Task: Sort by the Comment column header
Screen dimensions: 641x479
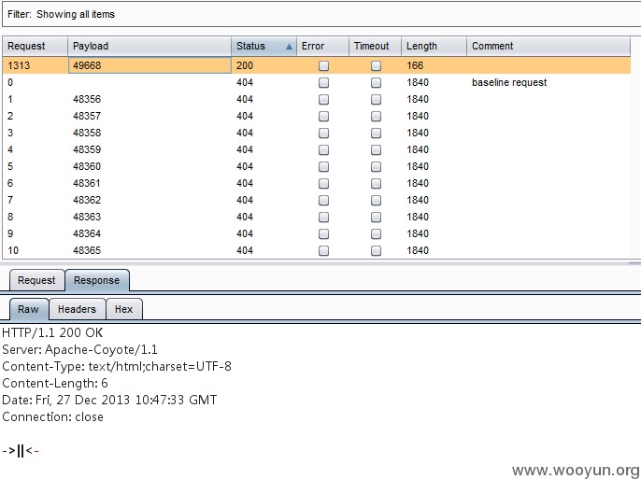Action: click(x=548, y=46)
